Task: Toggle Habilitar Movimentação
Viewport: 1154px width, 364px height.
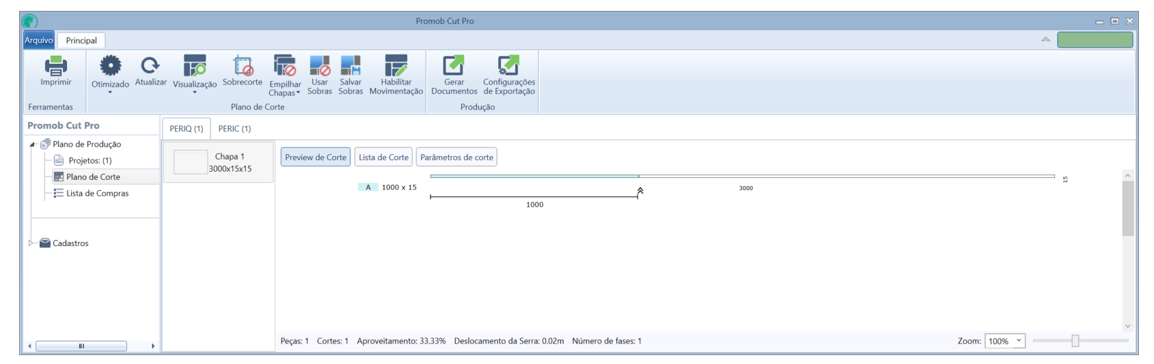Action: (396, 65)
